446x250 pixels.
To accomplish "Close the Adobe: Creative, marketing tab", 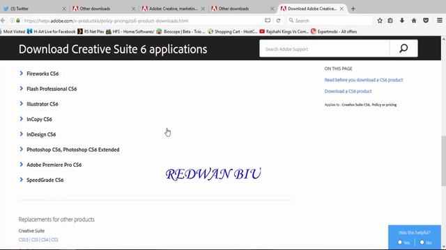I will point(203,9).
